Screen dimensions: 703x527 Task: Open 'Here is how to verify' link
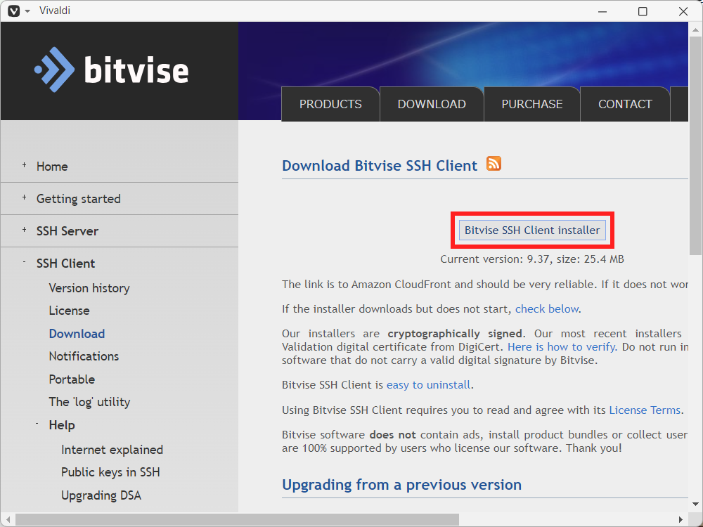tap(562, 347)
